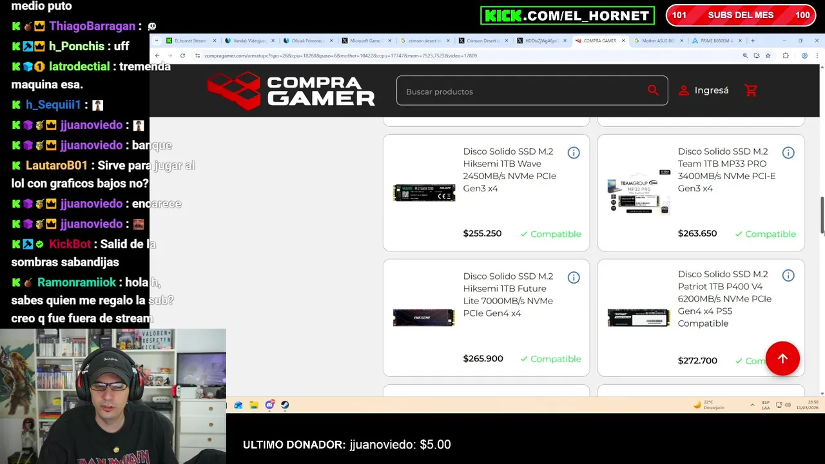
Task: Click KickBot username in chat
Action: pyautogui.click(x=70, y=244)
